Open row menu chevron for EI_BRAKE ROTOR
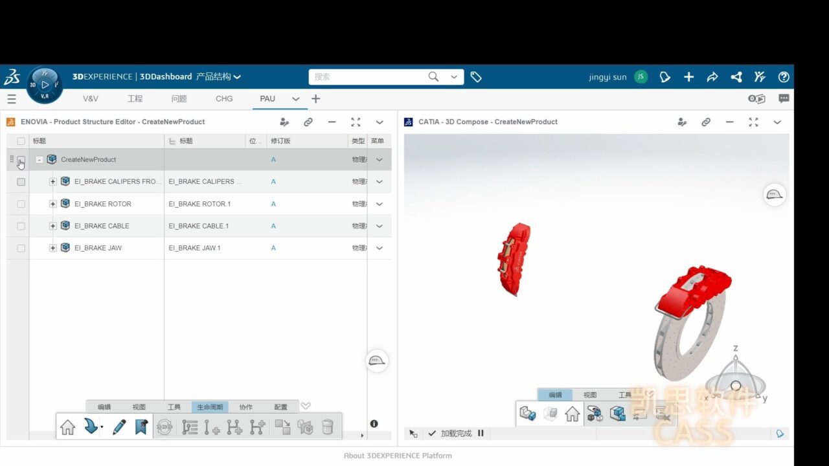 click(x=380, y=204)
